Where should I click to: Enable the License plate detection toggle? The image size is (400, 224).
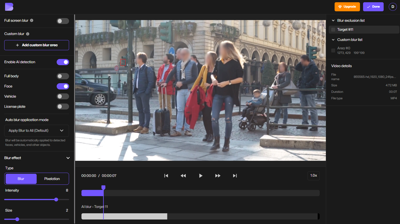point(63,106)
